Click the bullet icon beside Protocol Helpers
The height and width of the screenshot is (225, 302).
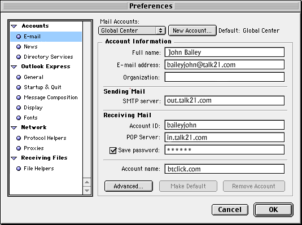coord(19,138)
